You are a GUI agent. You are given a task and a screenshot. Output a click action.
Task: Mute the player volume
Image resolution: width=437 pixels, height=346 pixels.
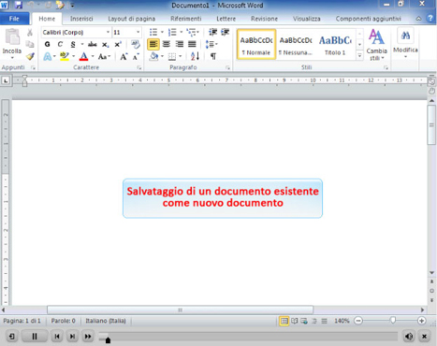409,337
